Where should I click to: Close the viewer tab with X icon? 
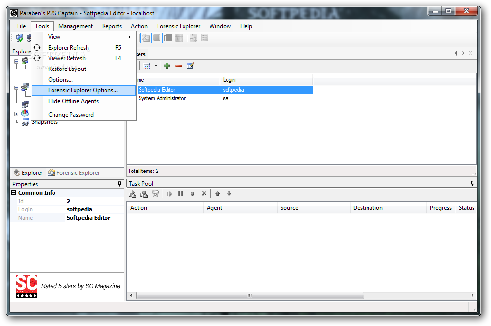point(470,53)
